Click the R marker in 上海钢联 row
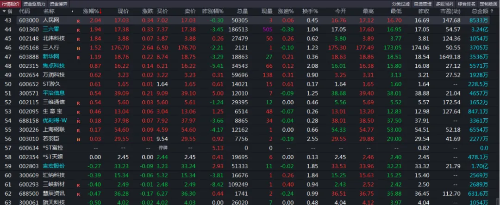 point(78,131)
